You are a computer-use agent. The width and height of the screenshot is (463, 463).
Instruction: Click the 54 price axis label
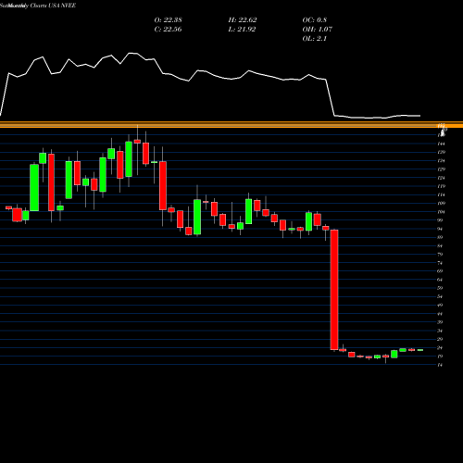click(440, 296)
